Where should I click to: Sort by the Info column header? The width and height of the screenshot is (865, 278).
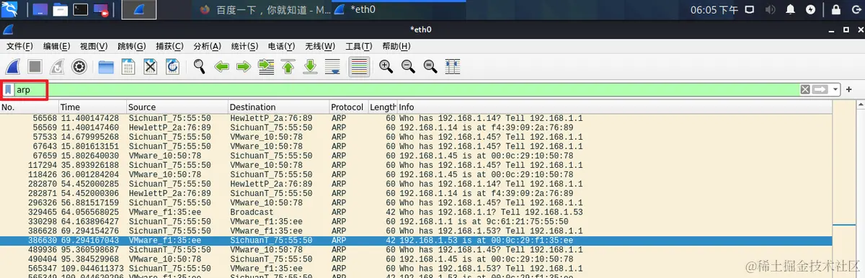click(x=614, y=107)
